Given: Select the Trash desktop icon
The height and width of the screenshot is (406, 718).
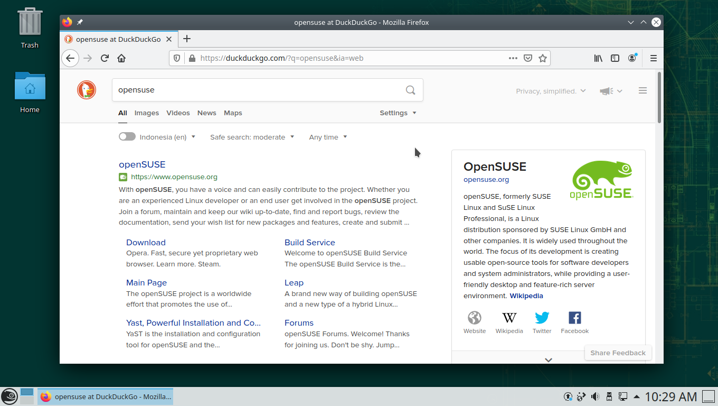Looking at the screenshot, I should click(x=30, y=28).
